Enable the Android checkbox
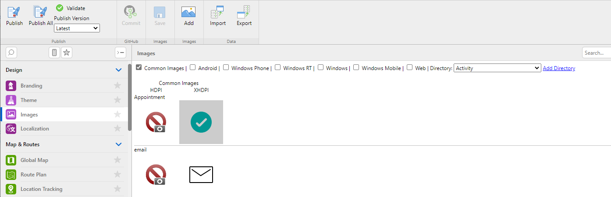The image size is (611, 197). pos(193,67)
